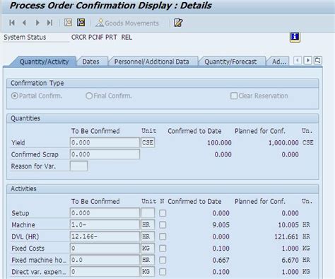Viewport: 335px width, 279px height.
Task: Click the DVL planned value 121.661
Action: [x=286, y=237]
